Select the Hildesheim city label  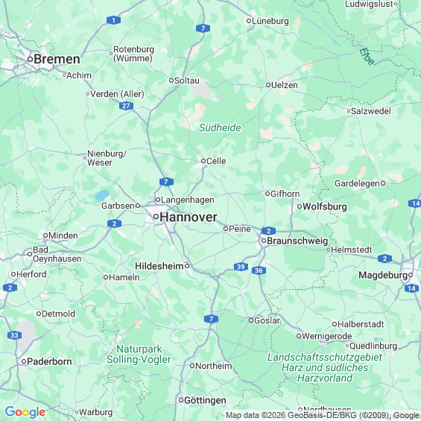(x=159, y=266)
